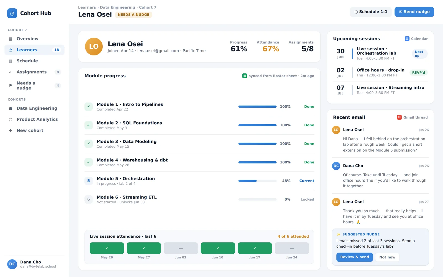Toggle the Jun 24 missed attendance tile

tap(292, 248)
